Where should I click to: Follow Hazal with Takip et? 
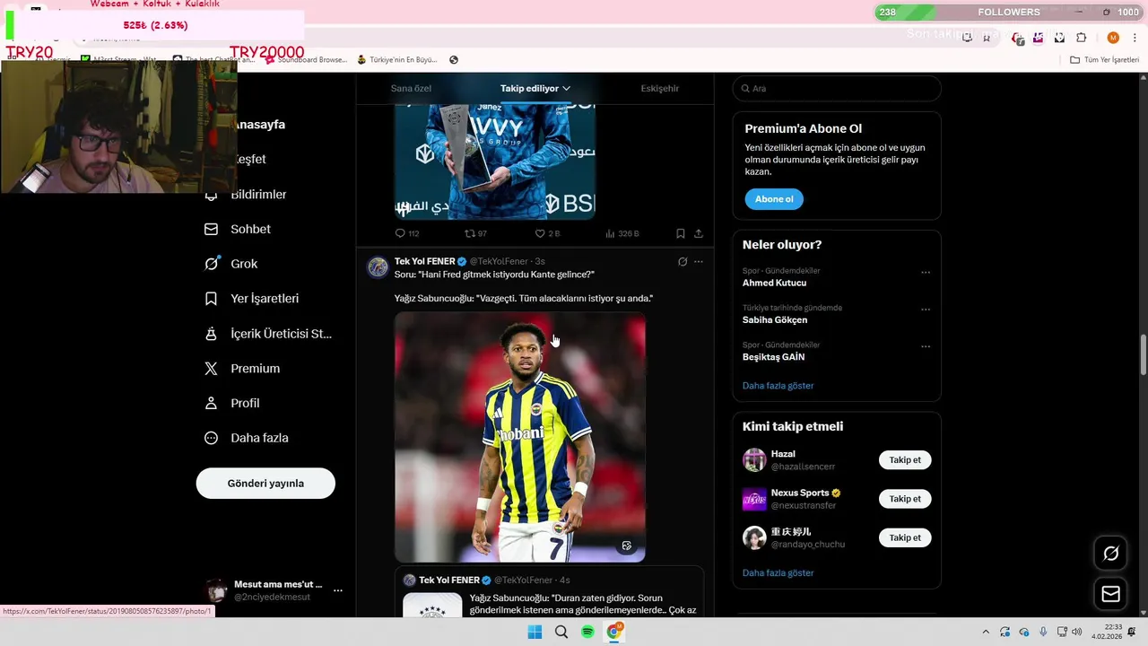[905, 460]
